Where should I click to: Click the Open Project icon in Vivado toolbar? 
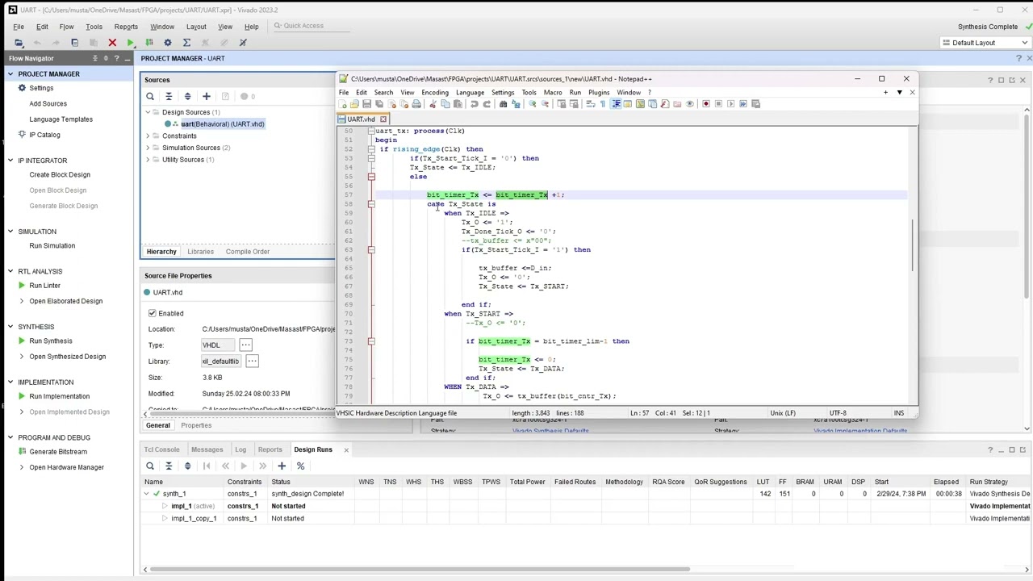[19, 43]
